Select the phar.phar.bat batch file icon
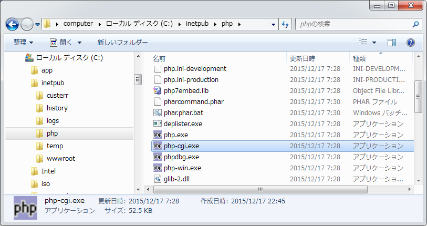The height and width of the screenshot is (226, 427). tap(157, 113)
